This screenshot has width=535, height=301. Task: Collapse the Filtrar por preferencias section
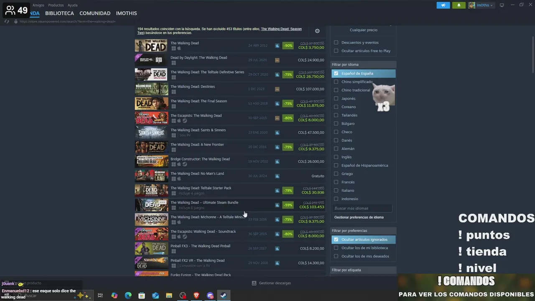[x=363, y=231]
